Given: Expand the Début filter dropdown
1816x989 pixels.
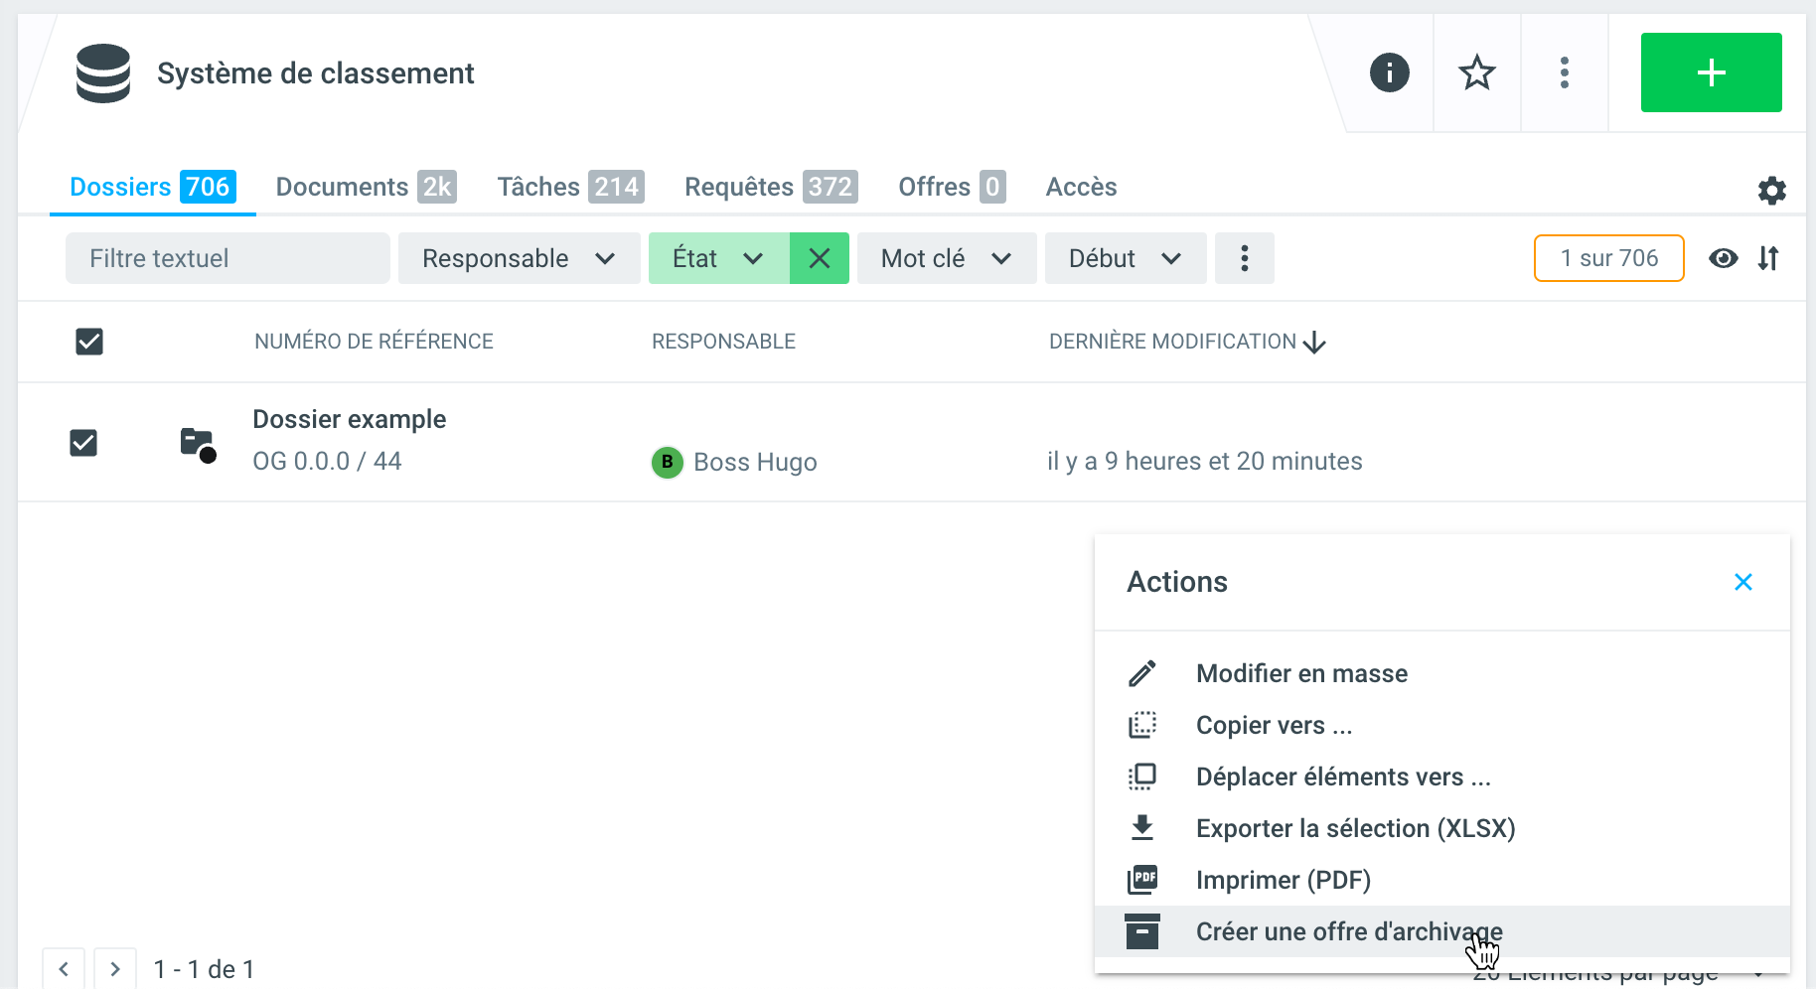Looking at the screenshot, I should tap(1125, 258).
